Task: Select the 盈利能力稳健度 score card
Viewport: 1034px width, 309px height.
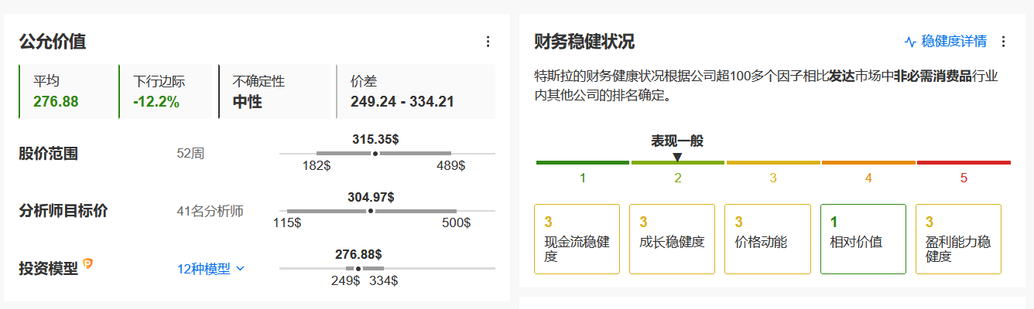Action: 958,239
